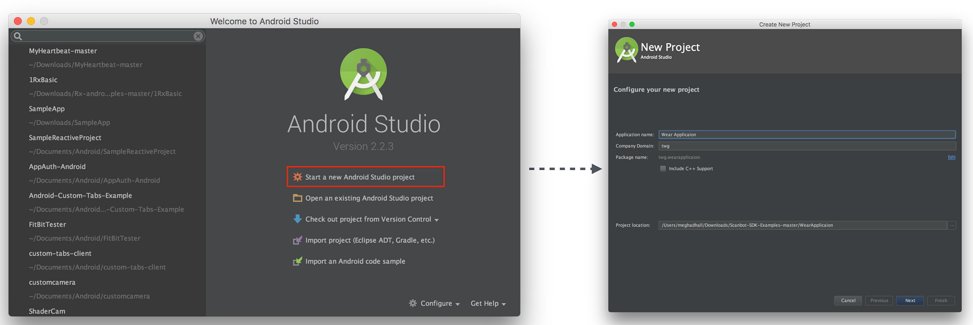
Task: Open the MyHeartbeat-master recent project
Action: click(63, 51)
